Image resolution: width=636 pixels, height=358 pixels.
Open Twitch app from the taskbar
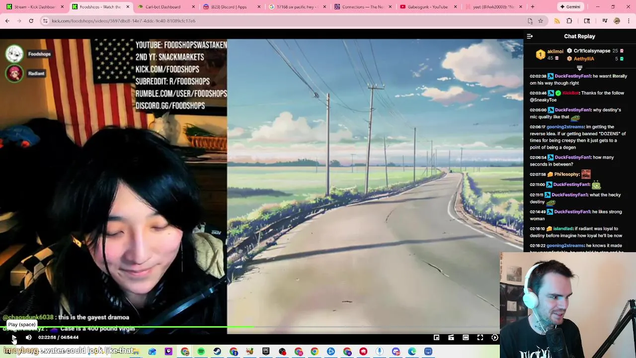tap(168, 352)
